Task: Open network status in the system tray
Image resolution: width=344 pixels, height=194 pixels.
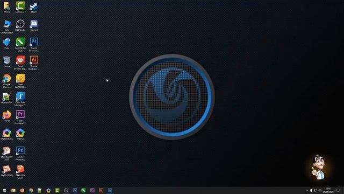Action: [x=316, y=190]
